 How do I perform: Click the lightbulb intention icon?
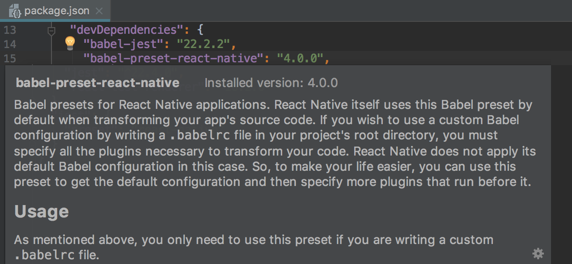[x=70, y=44]
